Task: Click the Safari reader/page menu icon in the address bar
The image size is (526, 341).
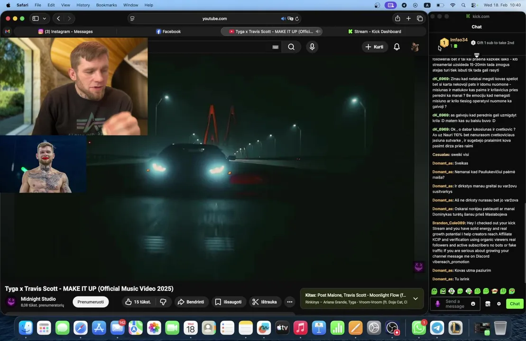Action: coord(132,18)
